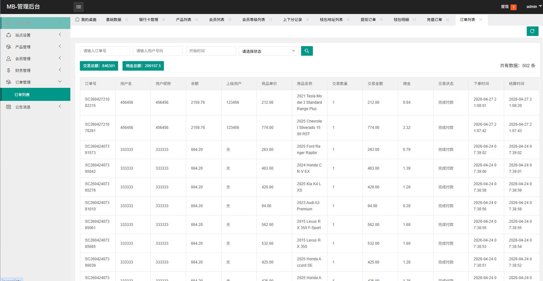Switch to the 钱包地址列表 tab
Screen dimensions: 543x281
(x=331, y=20)
